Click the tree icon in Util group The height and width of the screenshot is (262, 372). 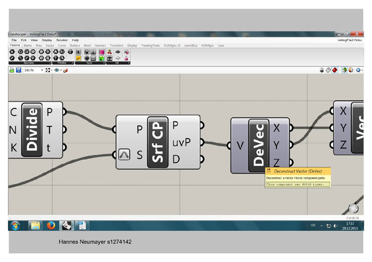pos(110,58)
